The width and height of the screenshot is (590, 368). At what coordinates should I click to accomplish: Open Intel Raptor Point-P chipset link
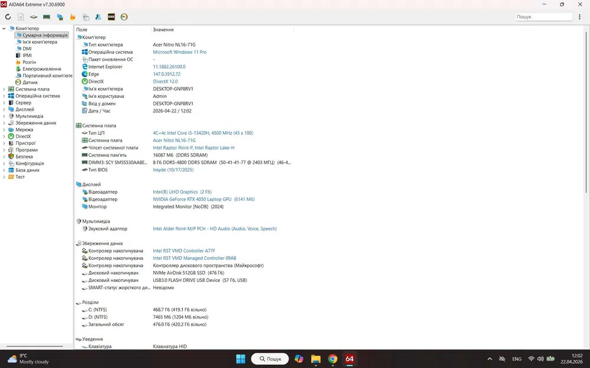click(x=194, y=148)
